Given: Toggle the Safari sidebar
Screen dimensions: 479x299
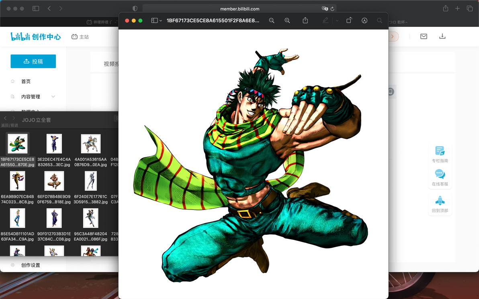Looking at the screenshot, I should (36, 8).
